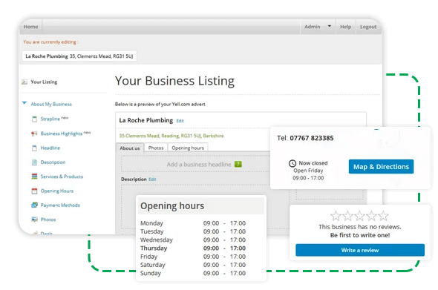Open the Admin menu

pos(313,27)
